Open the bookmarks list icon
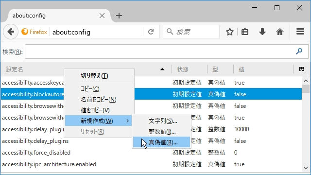 coord(245,32)
